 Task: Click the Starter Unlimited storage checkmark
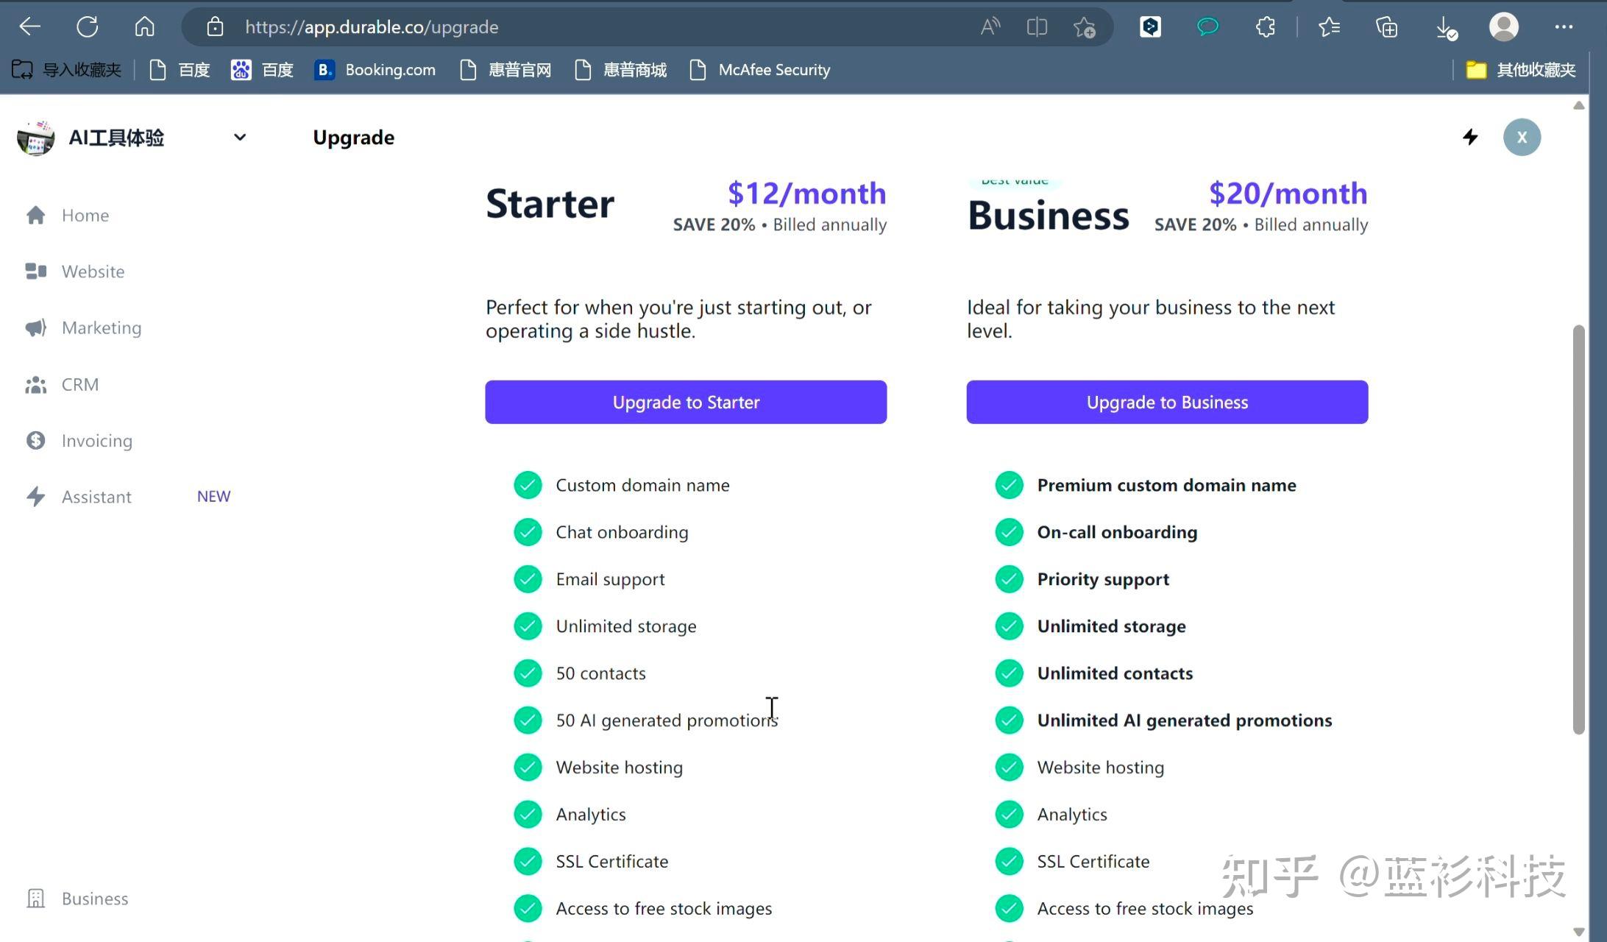click(528, 626)
